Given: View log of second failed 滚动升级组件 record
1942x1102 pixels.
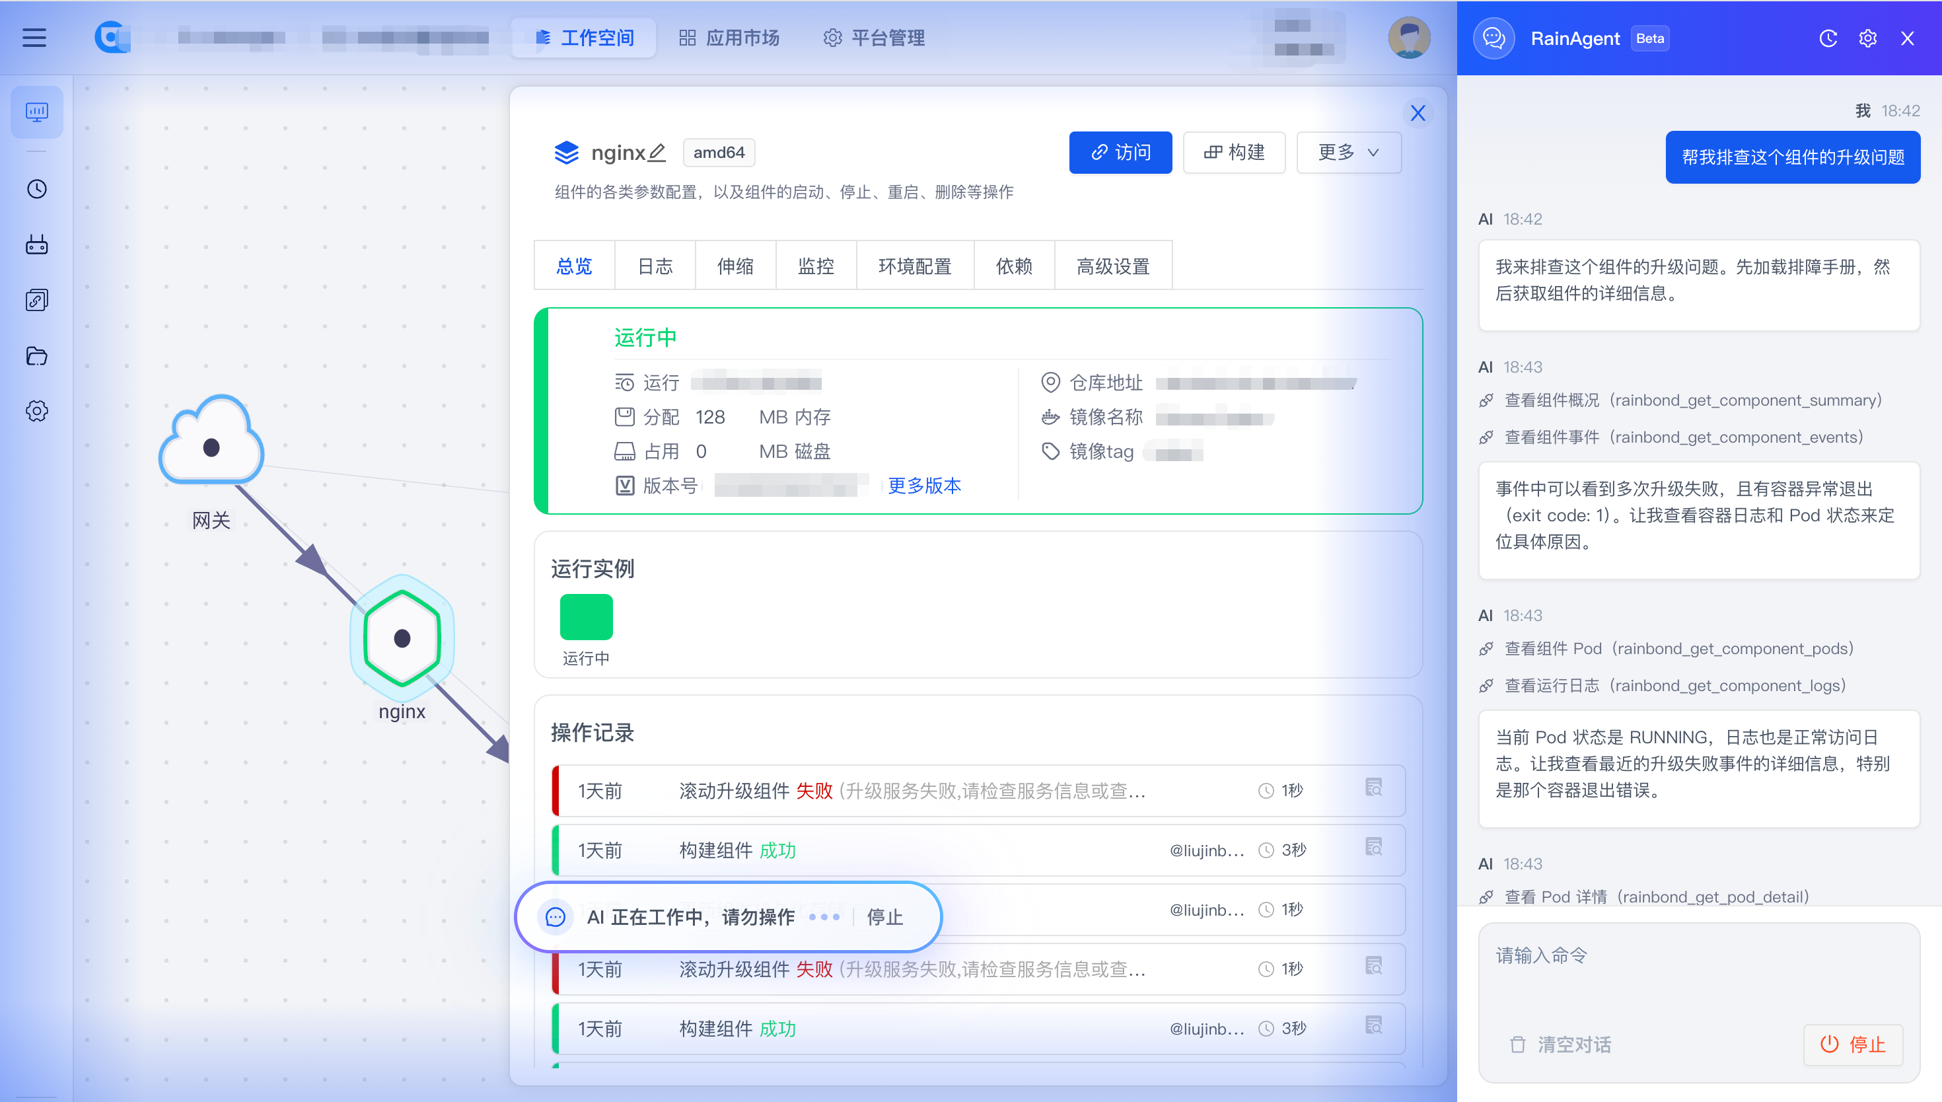Looking at the screenshot, I should point(1374,967).
